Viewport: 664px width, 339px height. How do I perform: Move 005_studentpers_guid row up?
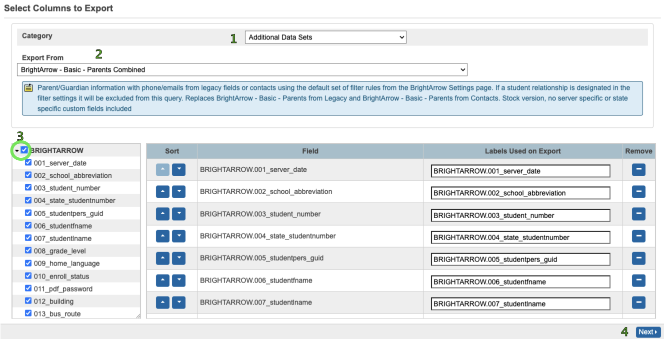tap(163, 258)
